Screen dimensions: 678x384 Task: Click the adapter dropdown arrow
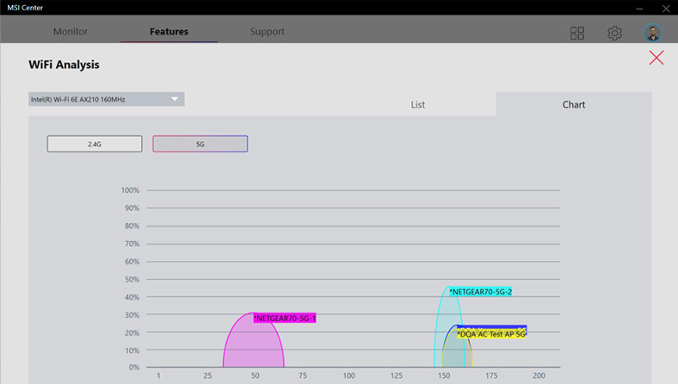pos(175,99)
